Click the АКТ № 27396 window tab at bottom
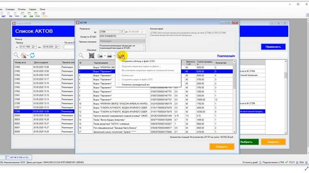Image resolution: width=309 pixels, height=173 pixels. point(19,157)
